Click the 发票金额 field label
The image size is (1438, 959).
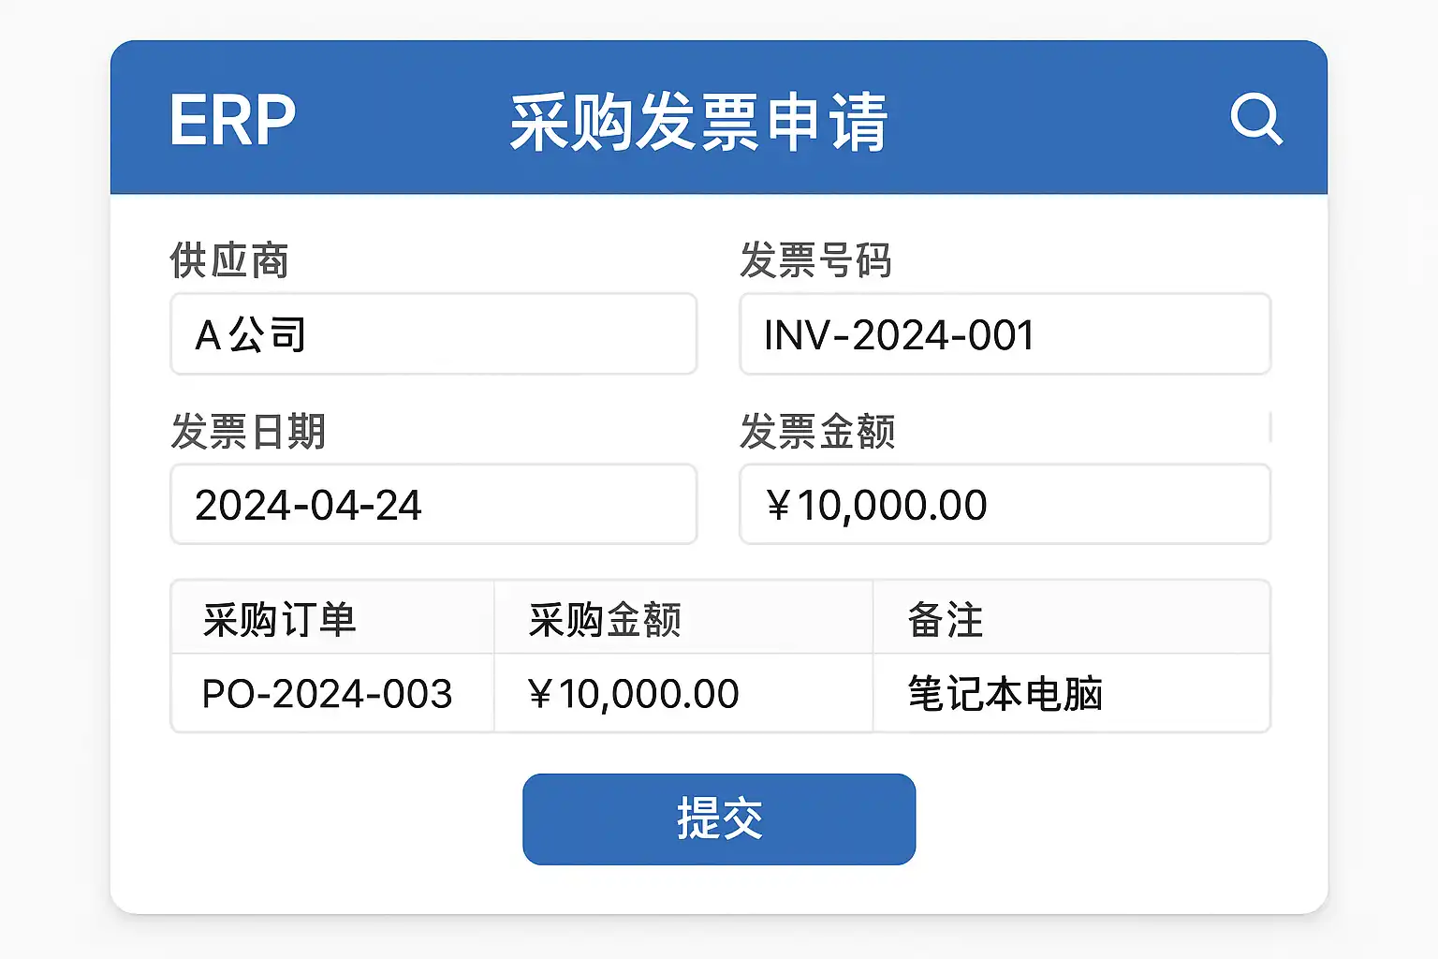tap(817, 432)
